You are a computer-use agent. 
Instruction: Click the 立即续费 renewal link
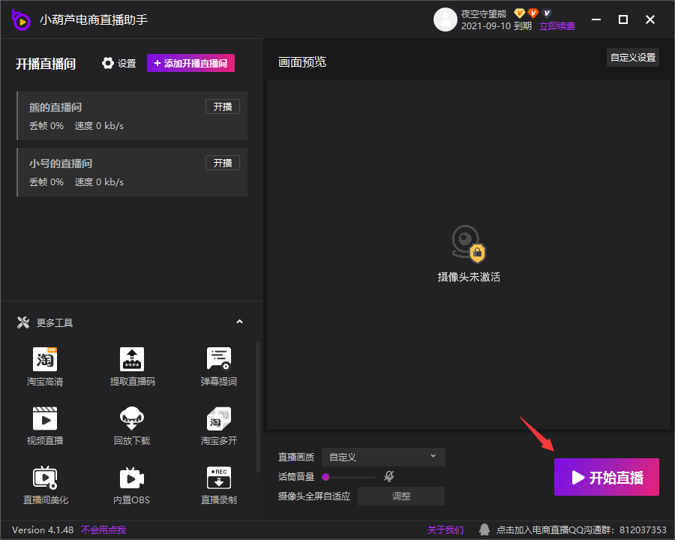pos(557,26)
